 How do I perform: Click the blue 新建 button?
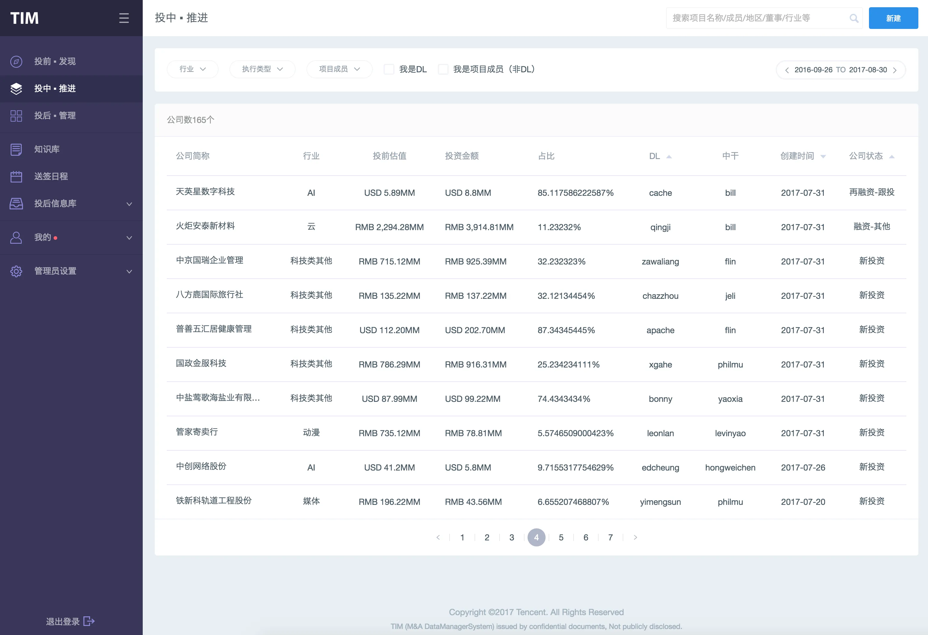893,18
